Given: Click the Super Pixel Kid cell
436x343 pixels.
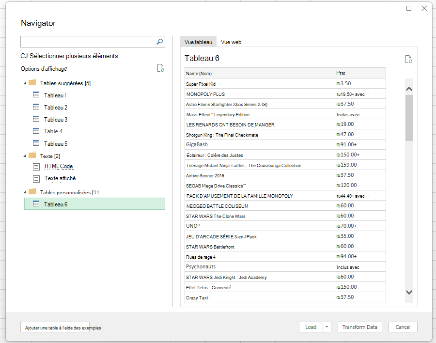Looking at the screenshot, I should 260,84.
